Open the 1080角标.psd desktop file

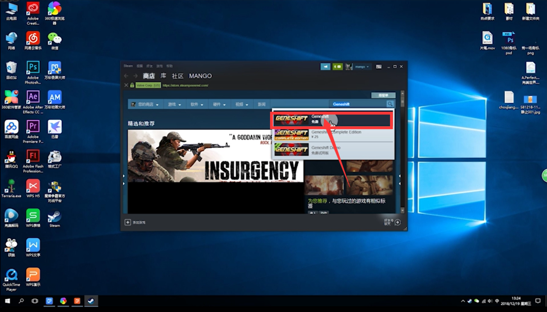(x=508, y=43)
